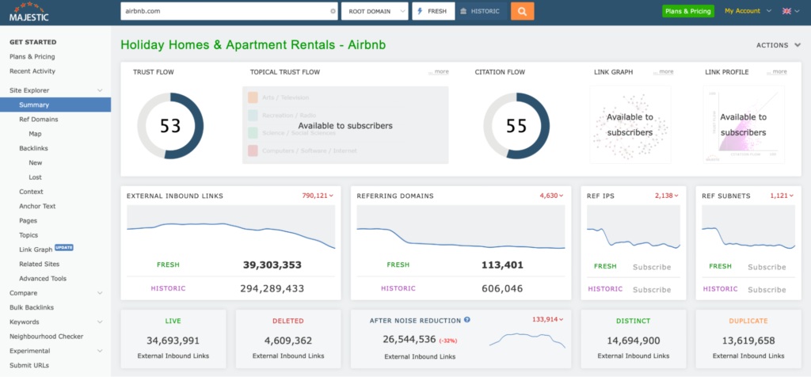
Task: Open the Pages section
Action: click(29, 221)
